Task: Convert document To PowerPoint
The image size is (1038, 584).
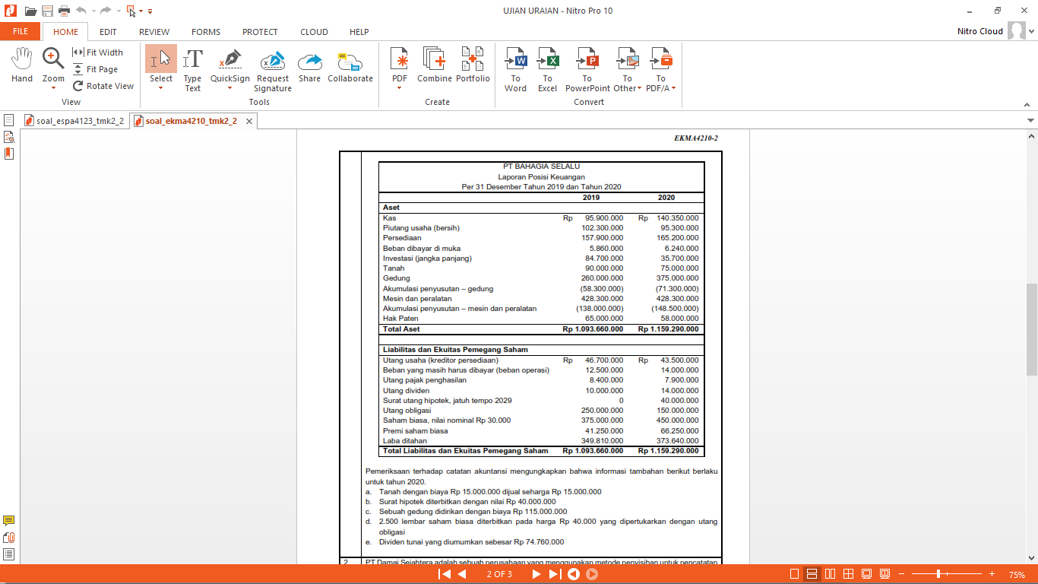Action: click(x=587, y=70)
